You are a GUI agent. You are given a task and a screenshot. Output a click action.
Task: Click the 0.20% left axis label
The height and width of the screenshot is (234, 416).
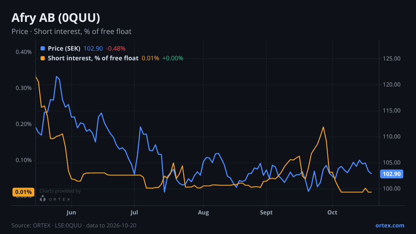pyautogui.click(x=24, y=124)
